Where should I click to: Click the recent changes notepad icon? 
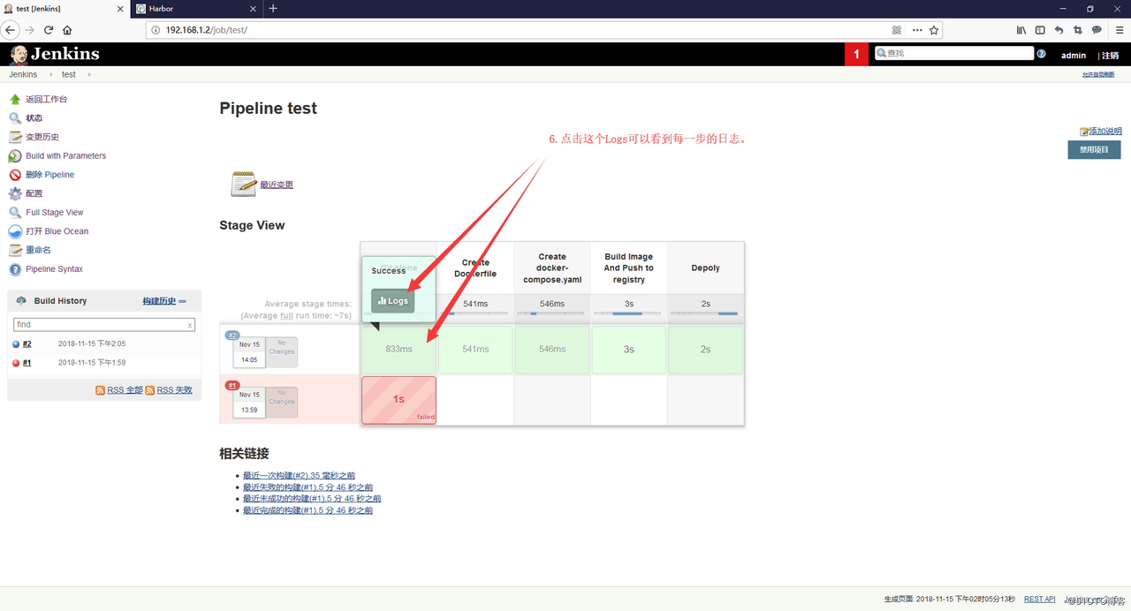point(243,184)
